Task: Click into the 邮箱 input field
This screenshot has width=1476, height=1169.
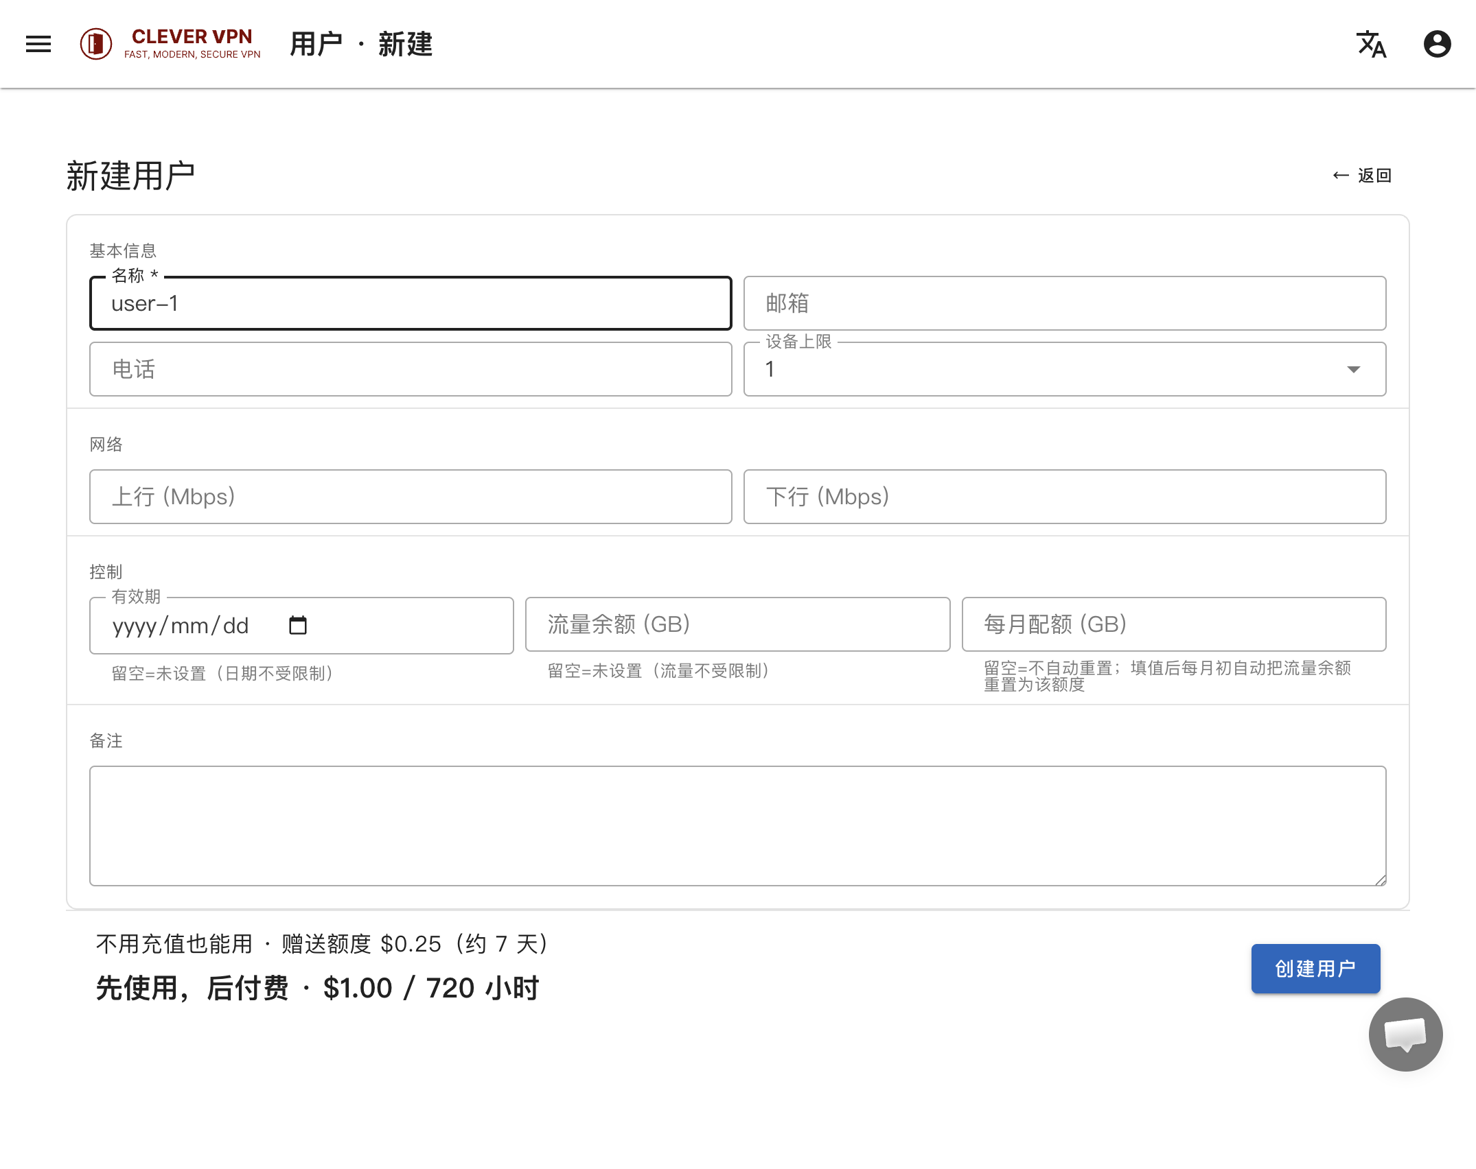Action: pyautogui.click(x=1065, y=303)
